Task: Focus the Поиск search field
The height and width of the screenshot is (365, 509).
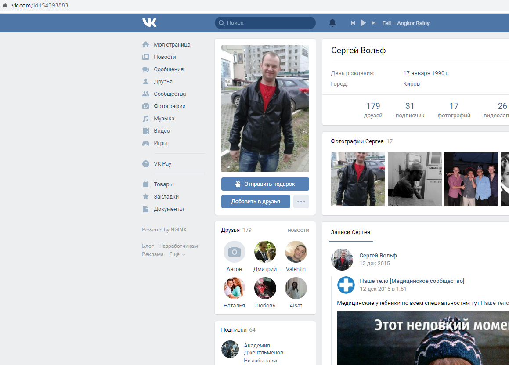Action: (265, 23)
